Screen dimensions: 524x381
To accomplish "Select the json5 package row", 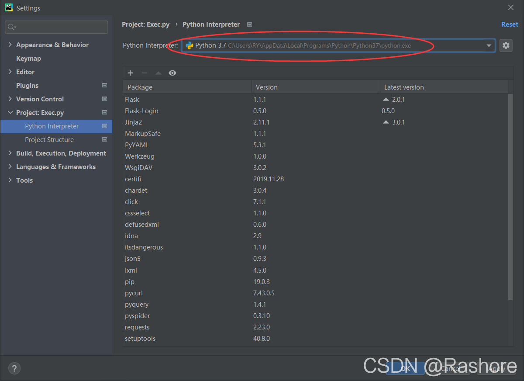I will click(x=315, y=259).
